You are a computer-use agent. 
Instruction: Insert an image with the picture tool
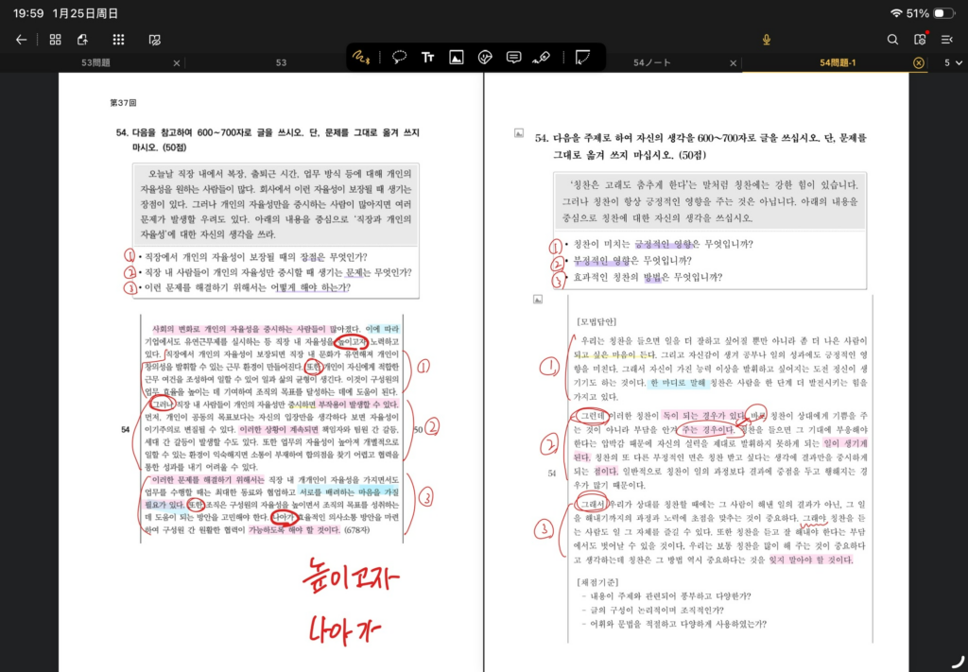coord(457,57)
